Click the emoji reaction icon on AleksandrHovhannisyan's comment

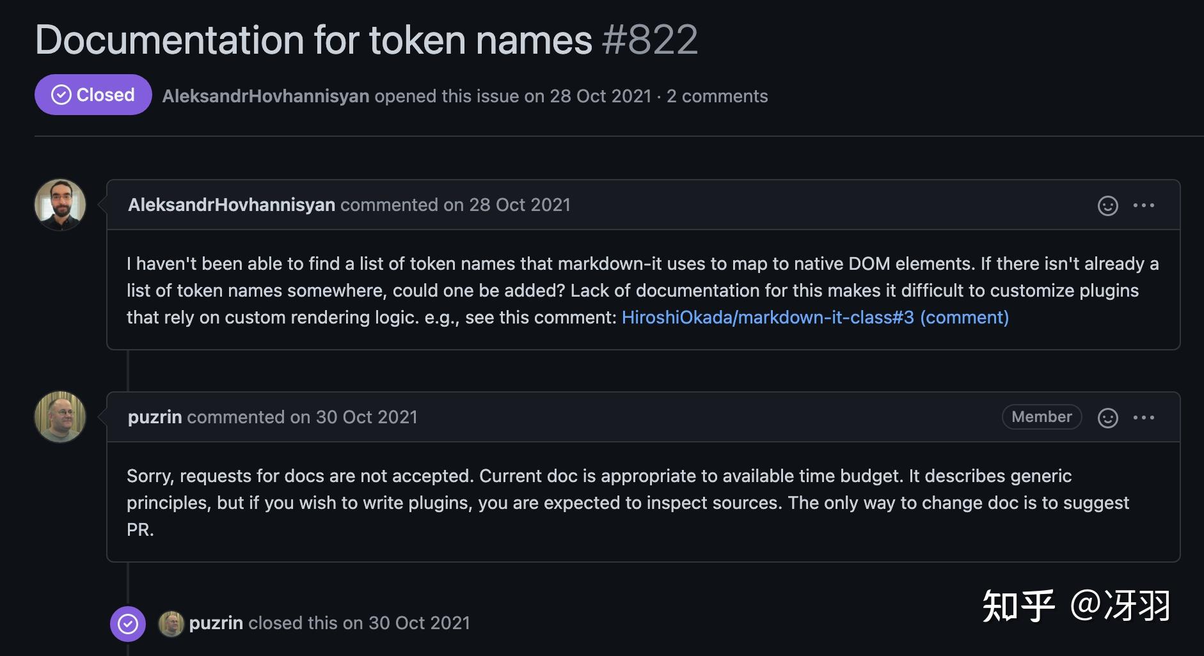1107,205
